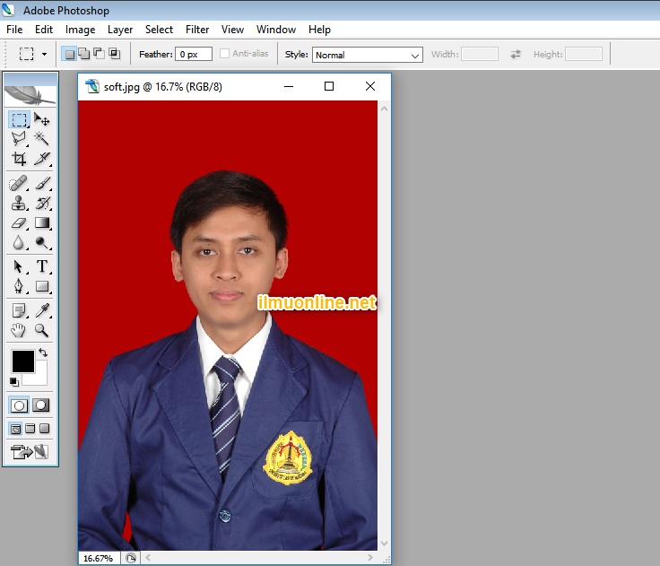
Task: Select the Zoom magnifier tool
Action: (41, 330)
